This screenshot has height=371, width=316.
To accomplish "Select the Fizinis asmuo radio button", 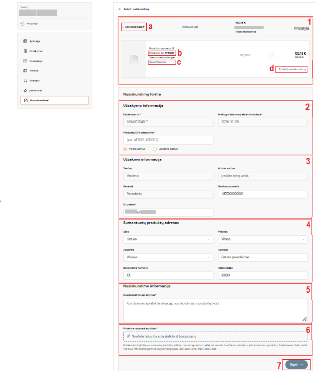I will point(125,149).
